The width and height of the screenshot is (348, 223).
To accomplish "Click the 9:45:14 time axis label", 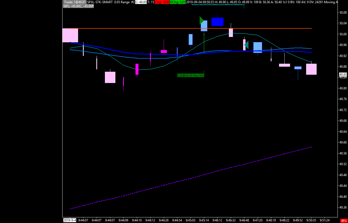I will tap(204, 220).
